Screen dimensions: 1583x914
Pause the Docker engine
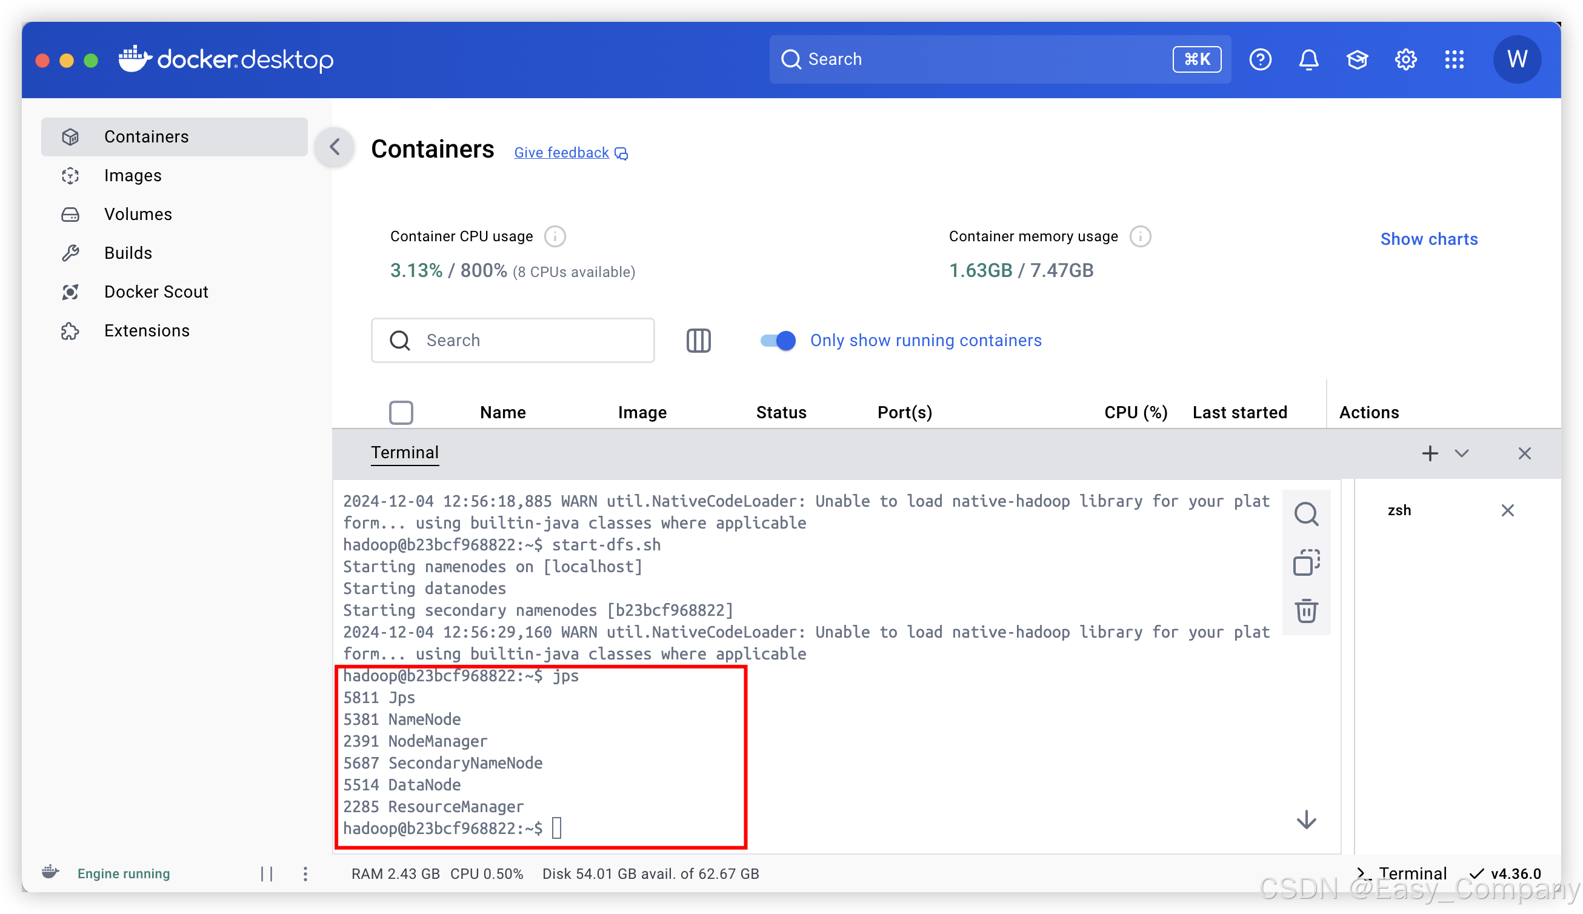(267, 874)
